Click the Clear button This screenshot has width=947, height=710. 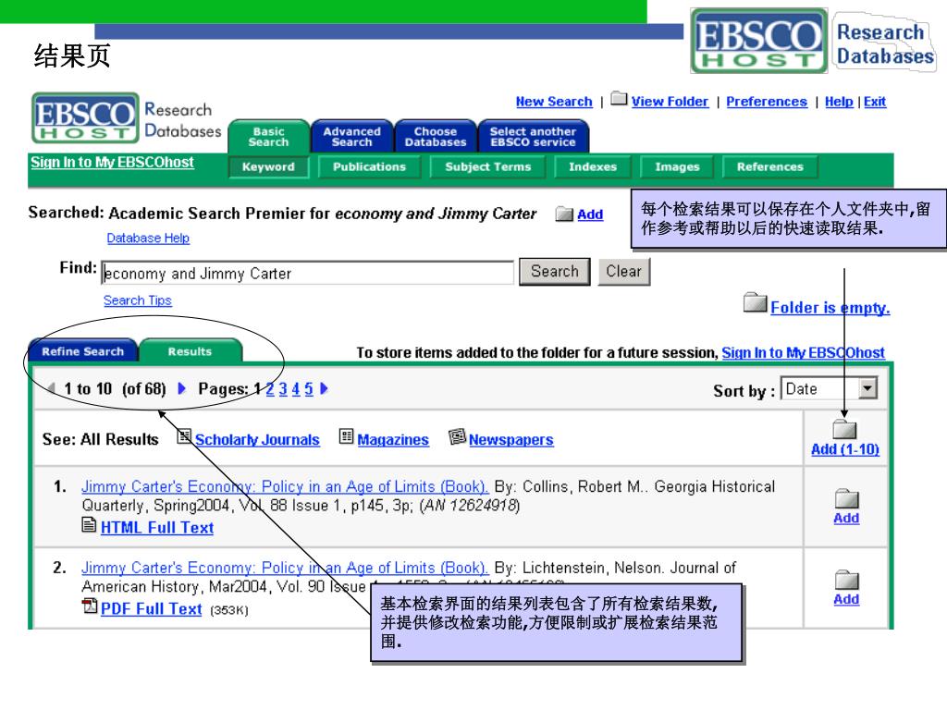point(624,272)
